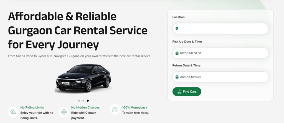Open the Pick Up Date & Time picker
Image resolution: width=284 pixels, height=123 pixels.
pyautogui.click(x=220, y=53)
